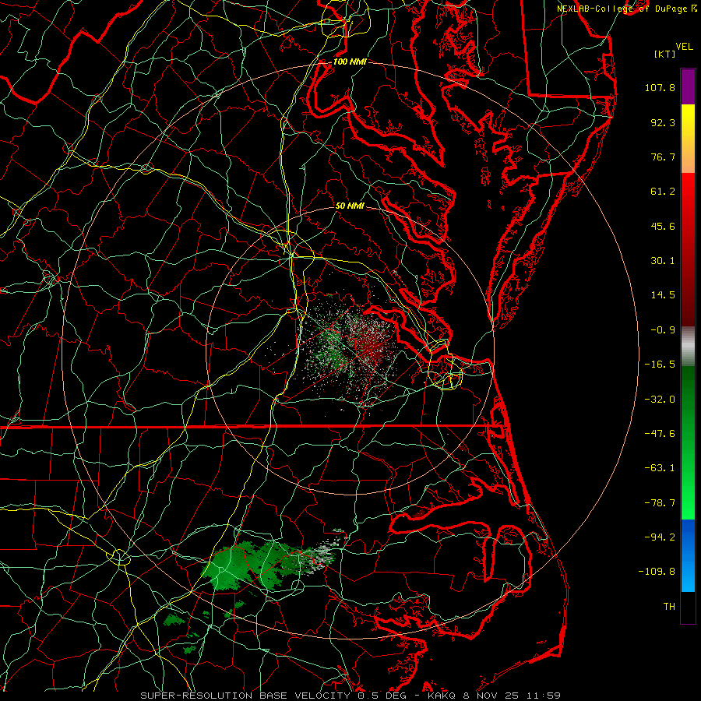Click the -16.5 legend value
This screenshot has width=701, height=701.
pos(660,365)
